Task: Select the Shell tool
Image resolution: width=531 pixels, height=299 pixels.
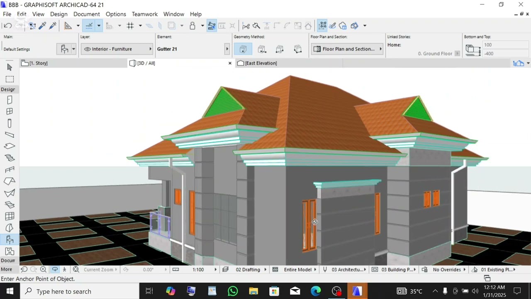Action: click(x=10, y=193)
